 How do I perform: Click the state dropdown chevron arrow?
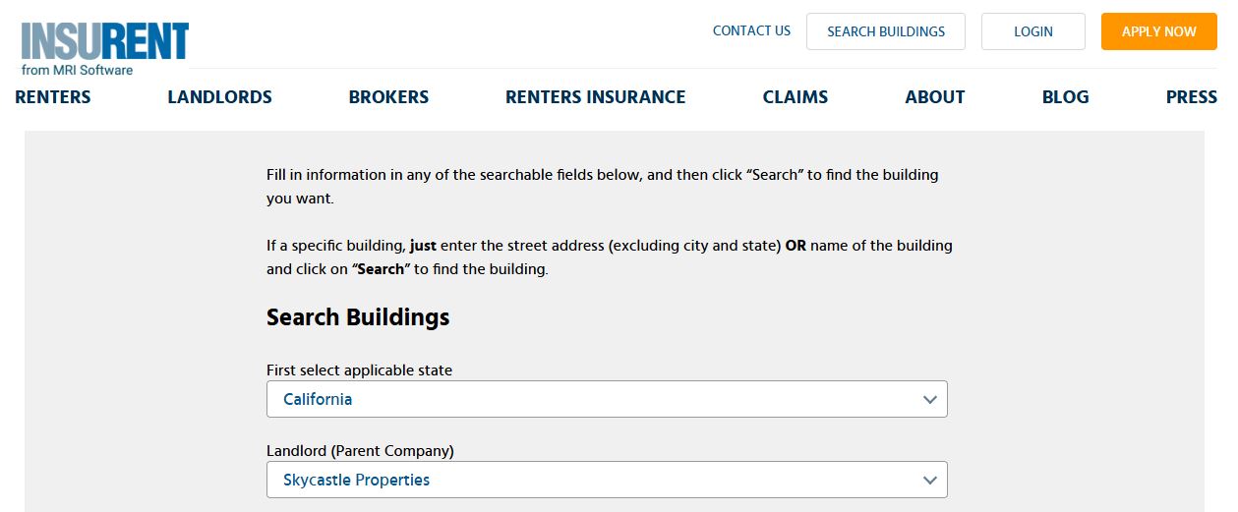(x=929, y=400)
